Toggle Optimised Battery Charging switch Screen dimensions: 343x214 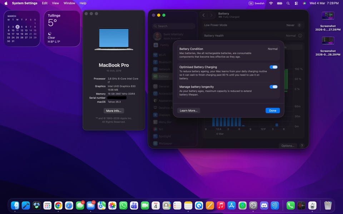tap(273, 67)
